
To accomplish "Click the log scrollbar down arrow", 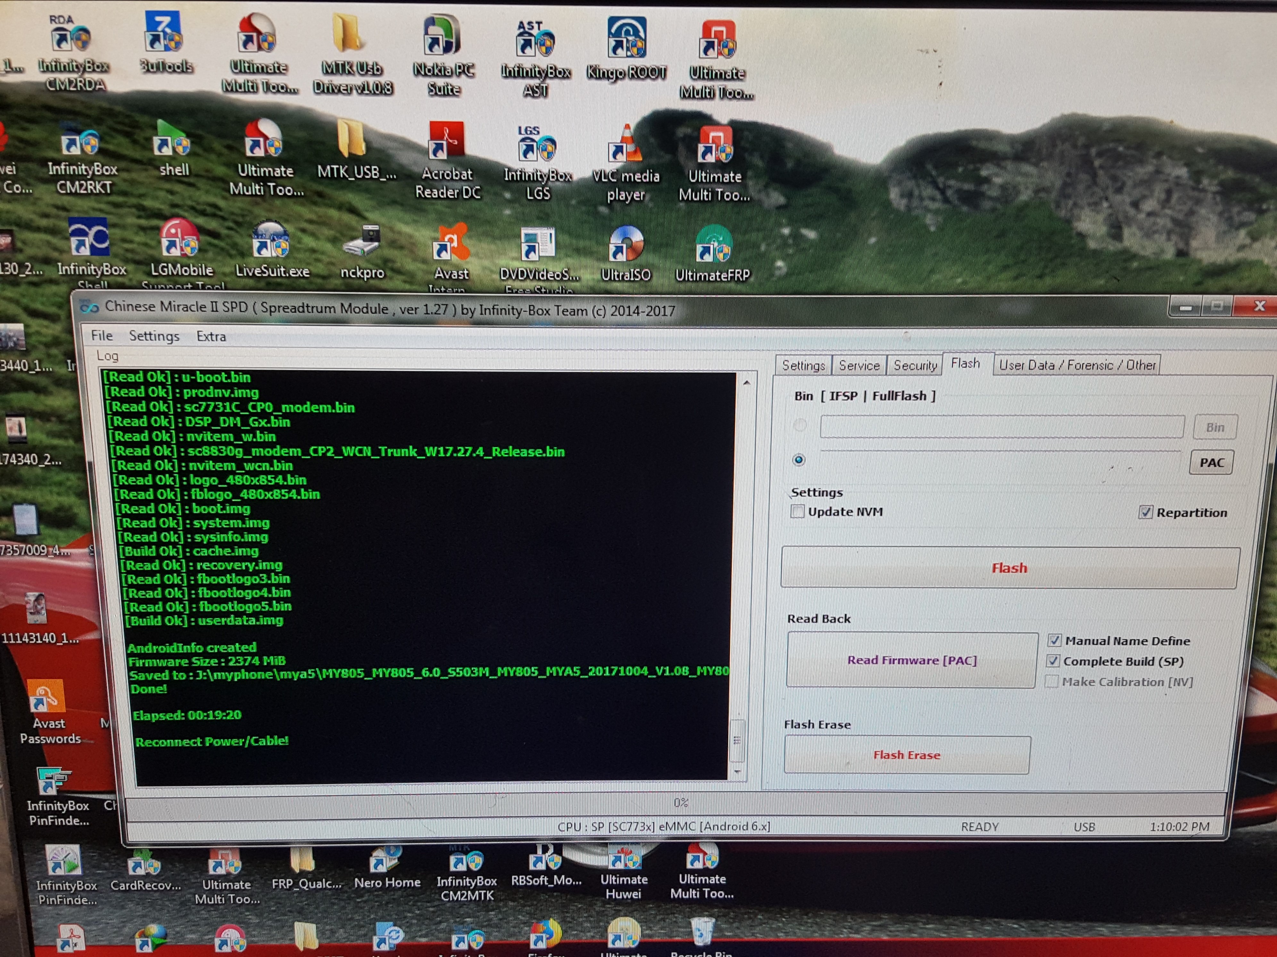I will (738, 771).
